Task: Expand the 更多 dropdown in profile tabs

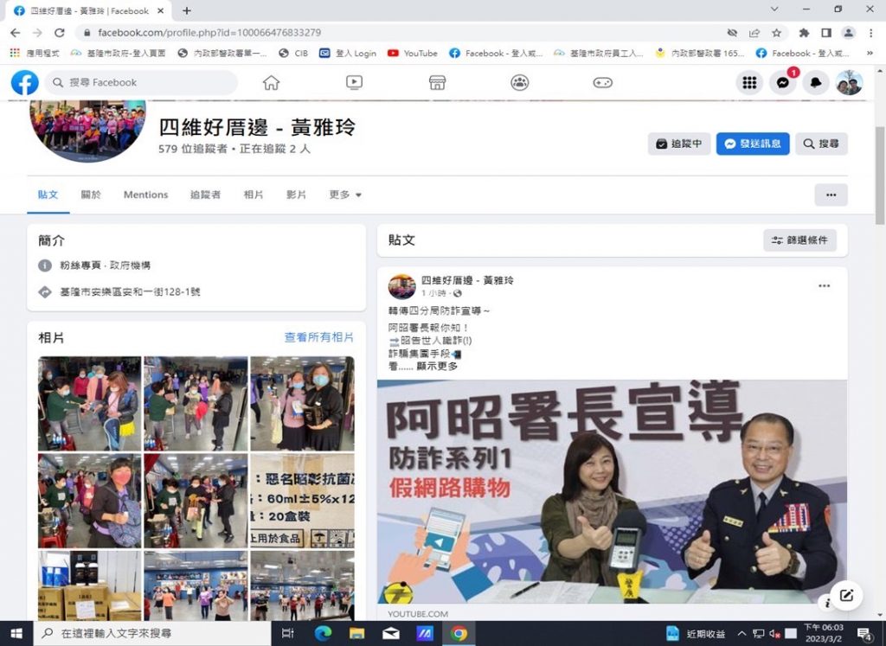Action: [x=345, y=195]
